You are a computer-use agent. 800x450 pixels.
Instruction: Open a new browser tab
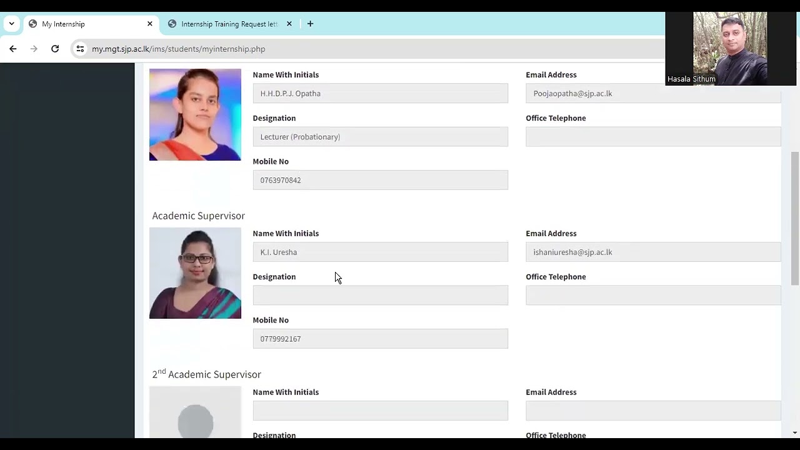coord(310,24)
